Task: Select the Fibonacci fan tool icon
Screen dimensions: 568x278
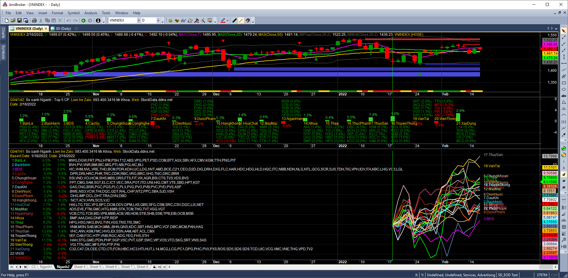Action: (564, 214)
